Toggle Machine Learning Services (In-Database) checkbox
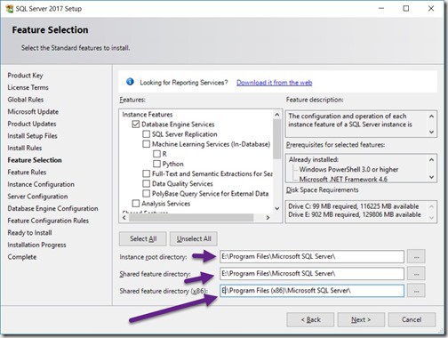Screen dimensions: 448x338 point(146,144)
